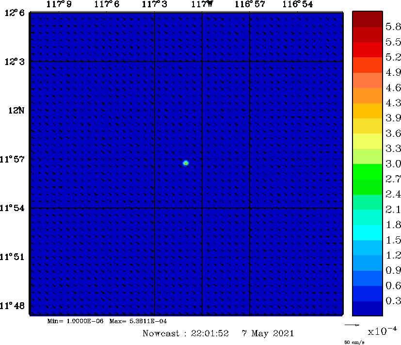The width and height of the screenshot is (401, 345).
Task: Select the 7 May 2021 date text
Action: 268,333
